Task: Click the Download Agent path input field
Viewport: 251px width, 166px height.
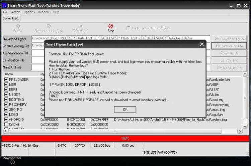Action: 121,38
